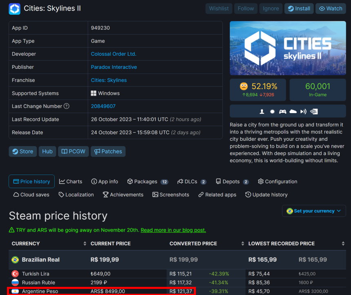Open the Paradox Interactive publisher link
The height and width of the screenshot is (295, 351).
114,67
